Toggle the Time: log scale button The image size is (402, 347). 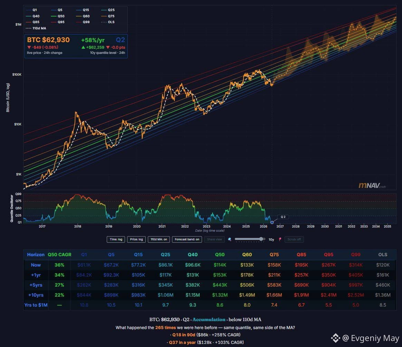[x=116, y=239]
